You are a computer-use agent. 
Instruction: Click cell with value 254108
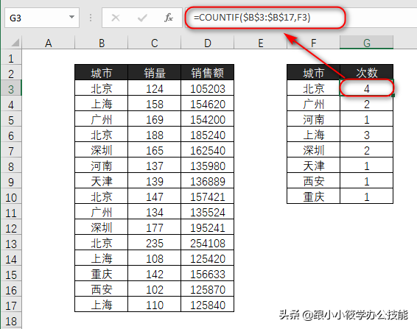click(x=208, y=243)
